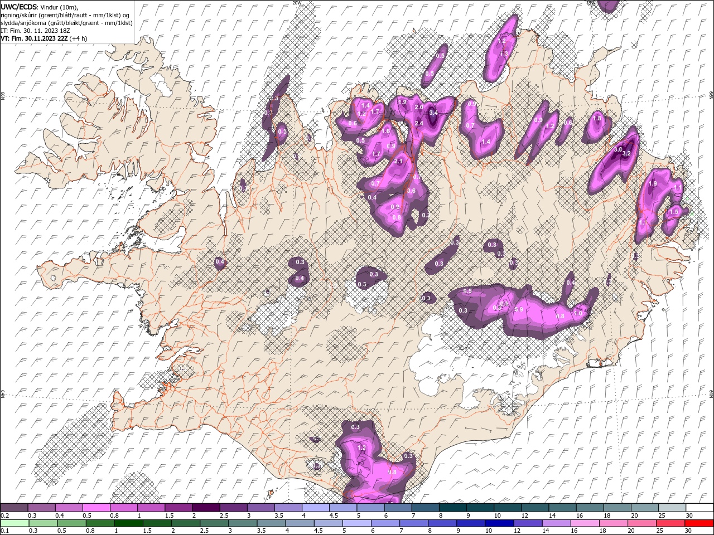Click top-row legend swatch between 25 and 30
The height and width of the screenshot is (535, 714).
(672, 508)
